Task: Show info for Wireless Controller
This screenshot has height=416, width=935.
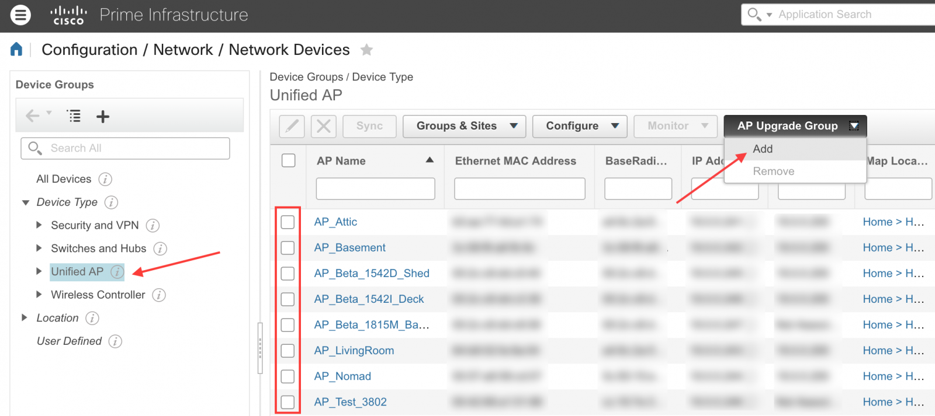Action: coord(159,295)
